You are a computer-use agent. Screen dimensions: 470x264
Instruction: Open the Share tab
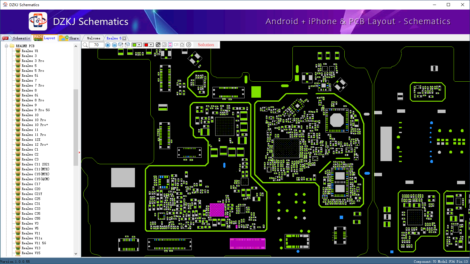pyautogui.click(x=69, y=38)
